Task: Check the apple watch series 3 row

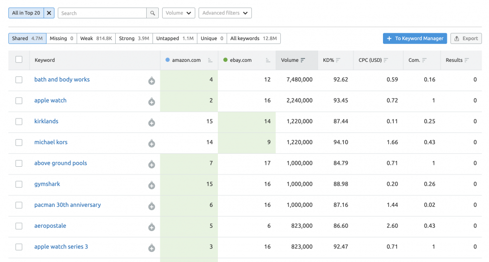Action: [19, 247]
